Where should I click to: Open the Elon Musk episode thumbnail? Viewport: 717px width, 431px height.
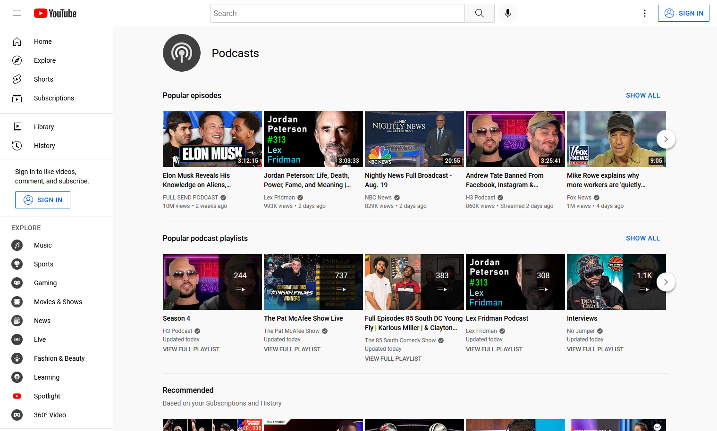(212, 139)
